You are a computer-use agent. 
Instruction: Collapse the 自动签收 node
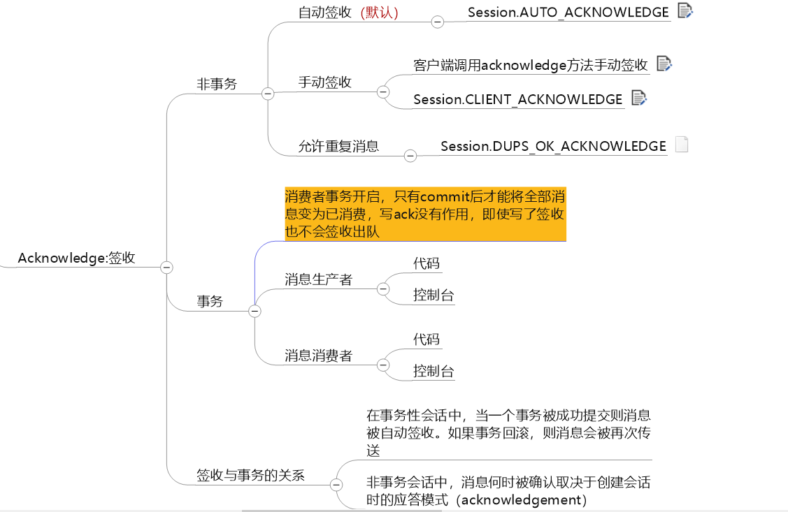[x=438, y=21]
